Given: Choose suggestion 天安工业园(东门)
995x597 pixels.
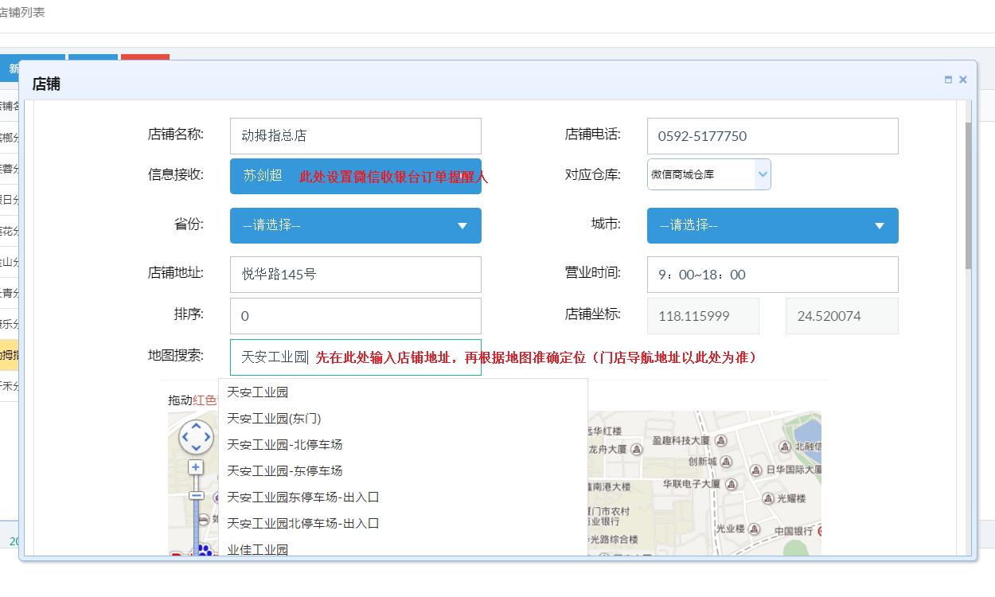Looking at the screenshot, I should click(403, 418).
